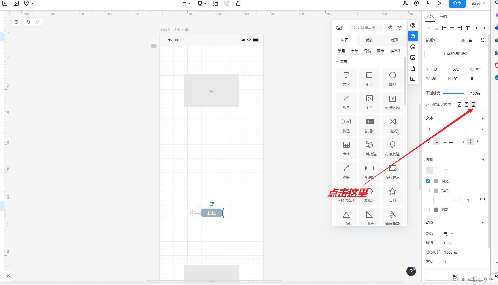
Task: Filter components by 多媒体 category
Action: (x=395, y=51)
